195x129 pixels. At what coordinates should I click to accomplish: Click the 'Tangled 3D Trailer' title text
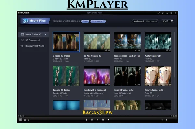click(61, 90)
